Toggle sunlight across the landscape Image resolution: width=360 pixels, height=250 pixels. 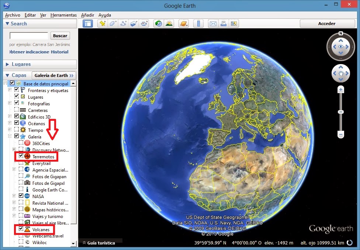[169, 23]
